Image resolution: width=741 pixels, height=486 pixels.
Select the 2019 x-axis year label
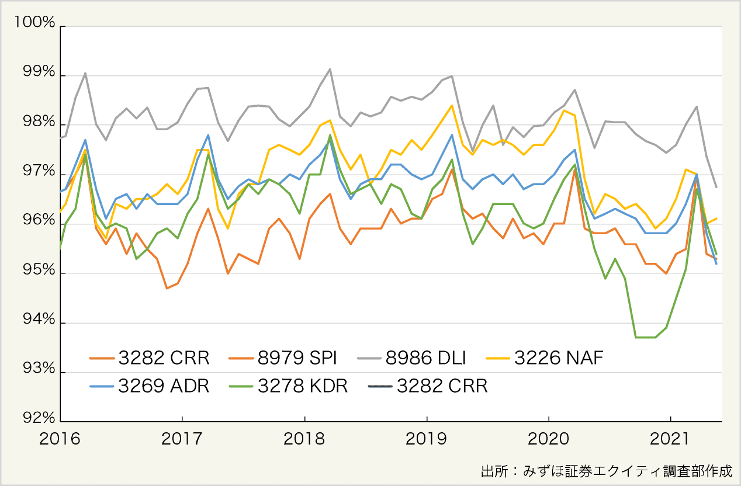[426, 439]
